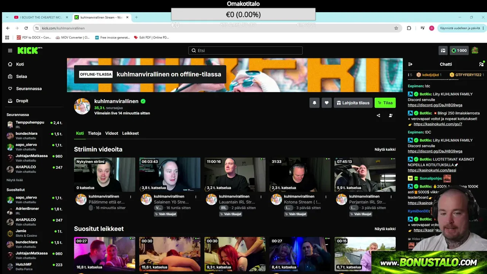Open the options menu for the Päätimme että er... video

point(131,197)
